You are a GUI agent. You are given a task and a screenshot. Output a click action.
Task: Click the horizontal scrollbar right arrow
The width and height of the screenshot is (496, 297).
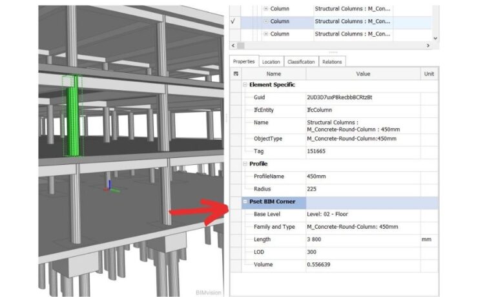click(428, 46)
